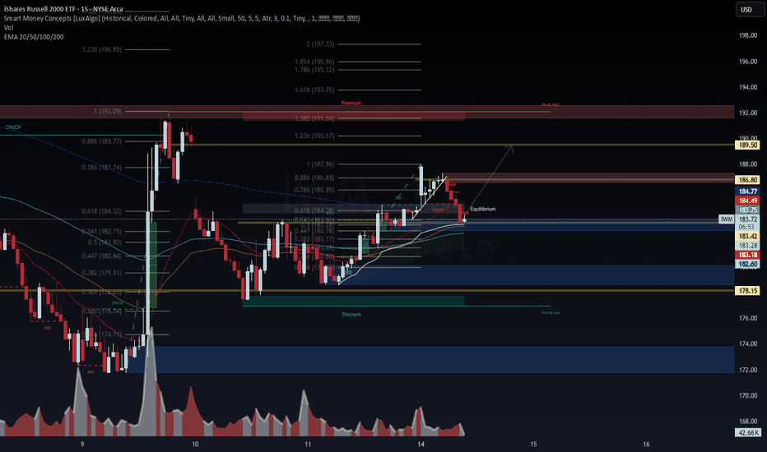Screen dimensions: 767x452
Task: Click the 172.00 price axis tick
Action: point(748,370)
